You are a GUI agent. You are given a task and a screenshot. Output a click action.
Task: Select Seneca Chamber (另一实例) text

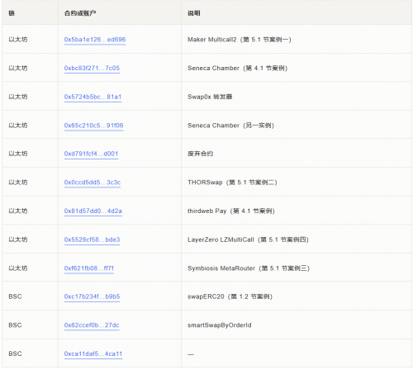tap(230, 126)
